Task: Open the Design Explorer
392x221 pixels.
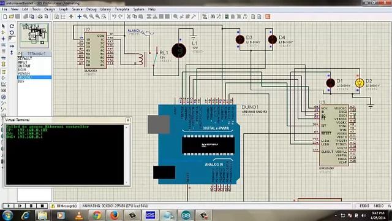Action: tap(227, 17)
